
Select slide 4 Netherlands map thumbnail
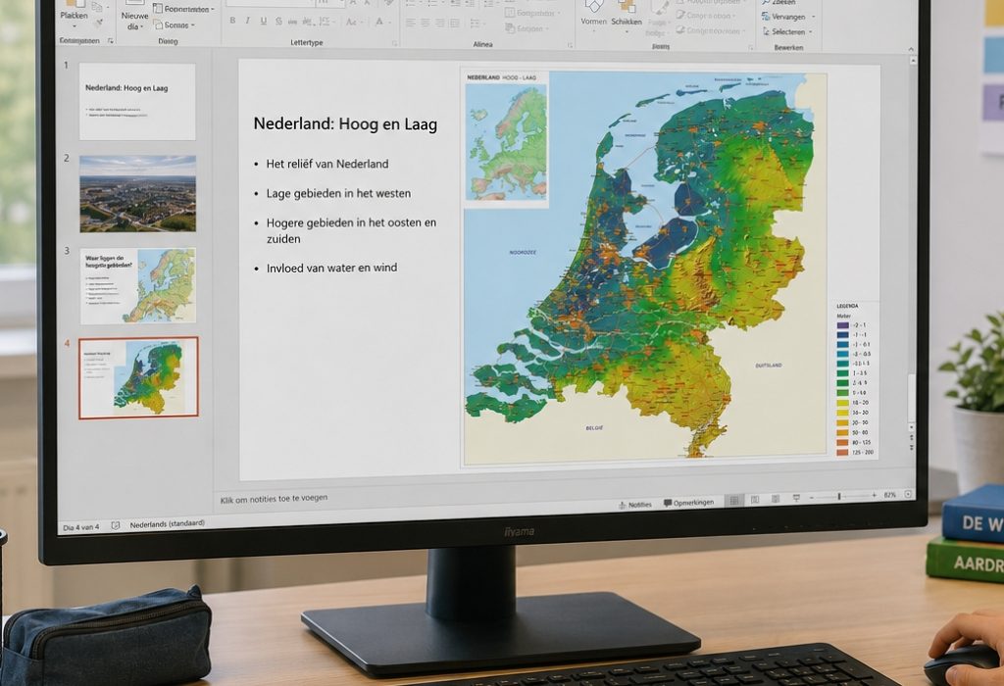138,378
